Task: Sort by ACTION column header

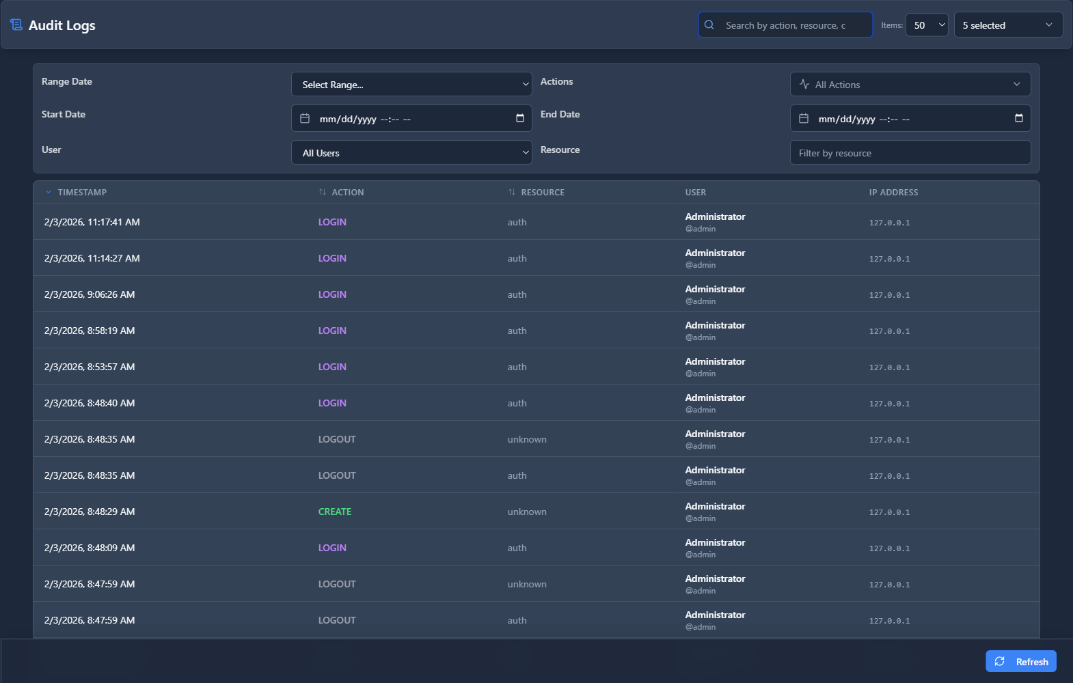Action: click(x=347, y=192)
